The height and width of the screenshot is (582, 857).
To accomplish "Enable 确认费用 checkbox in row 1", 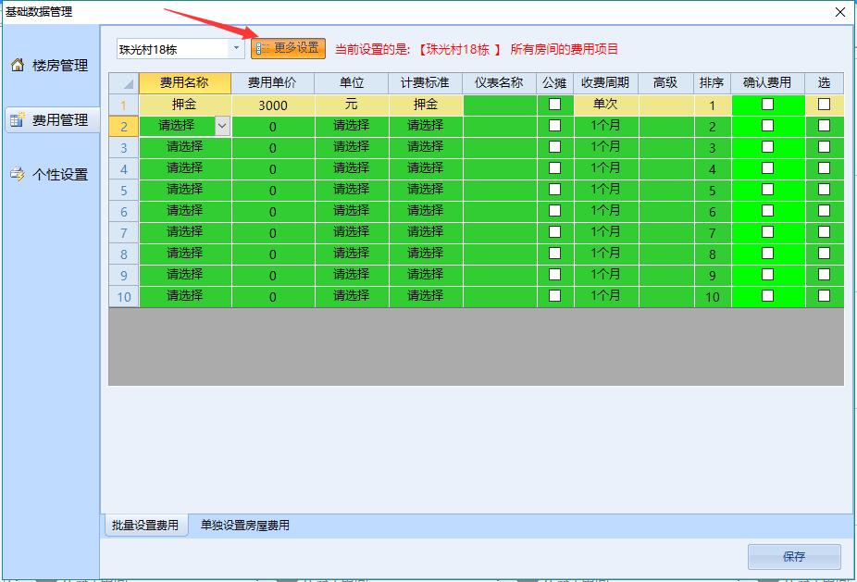I will click(767, 104).
